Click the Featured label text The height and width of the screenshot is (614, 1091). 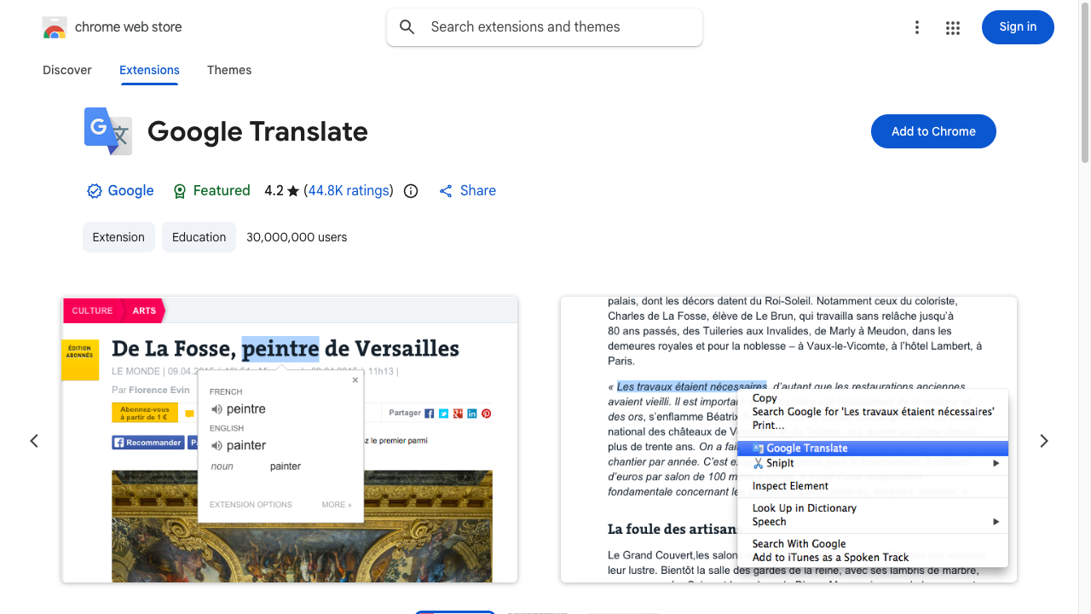(222, 191)
